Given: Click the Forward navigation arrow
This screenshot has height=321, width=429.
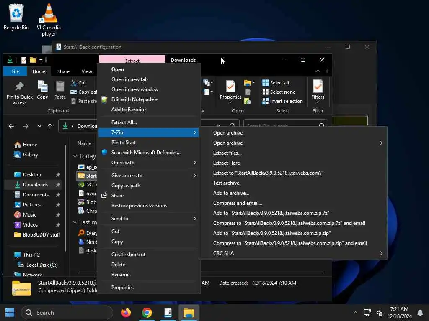Looking at the screenshot, I should pos(26,126).
